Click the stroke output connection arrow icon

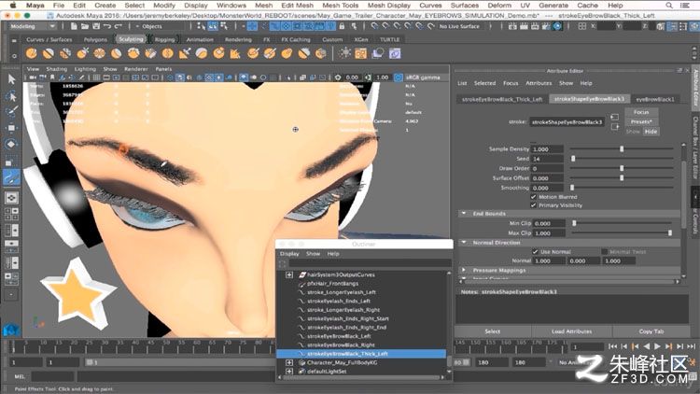[x=615, y=127]
